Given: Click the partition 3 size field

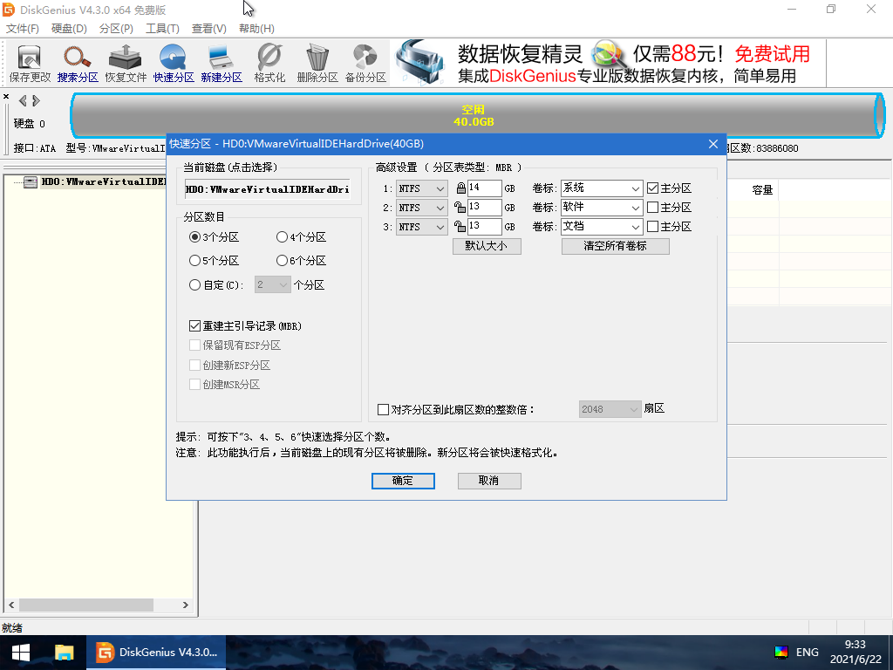Looking at the screenshot, I should [485, 227].
